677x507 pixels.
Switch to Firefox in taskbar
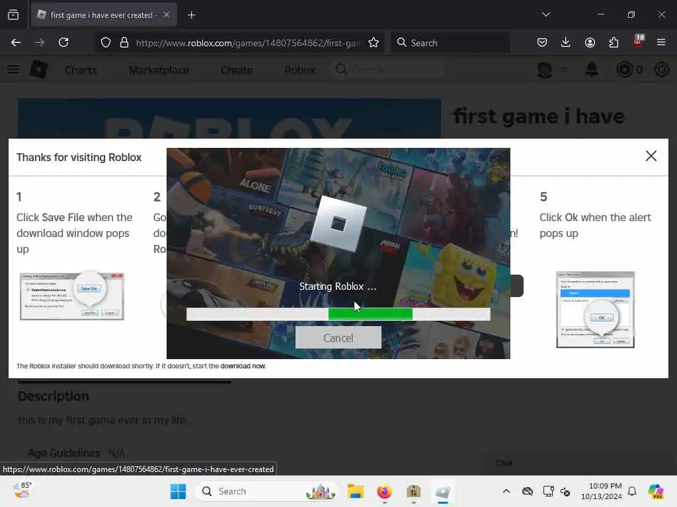coord(384,491)
